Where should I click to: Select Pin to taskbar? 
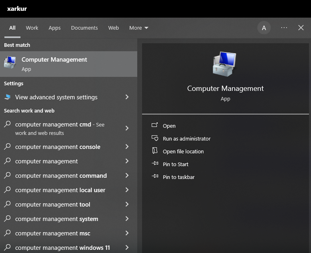point(179,177)
